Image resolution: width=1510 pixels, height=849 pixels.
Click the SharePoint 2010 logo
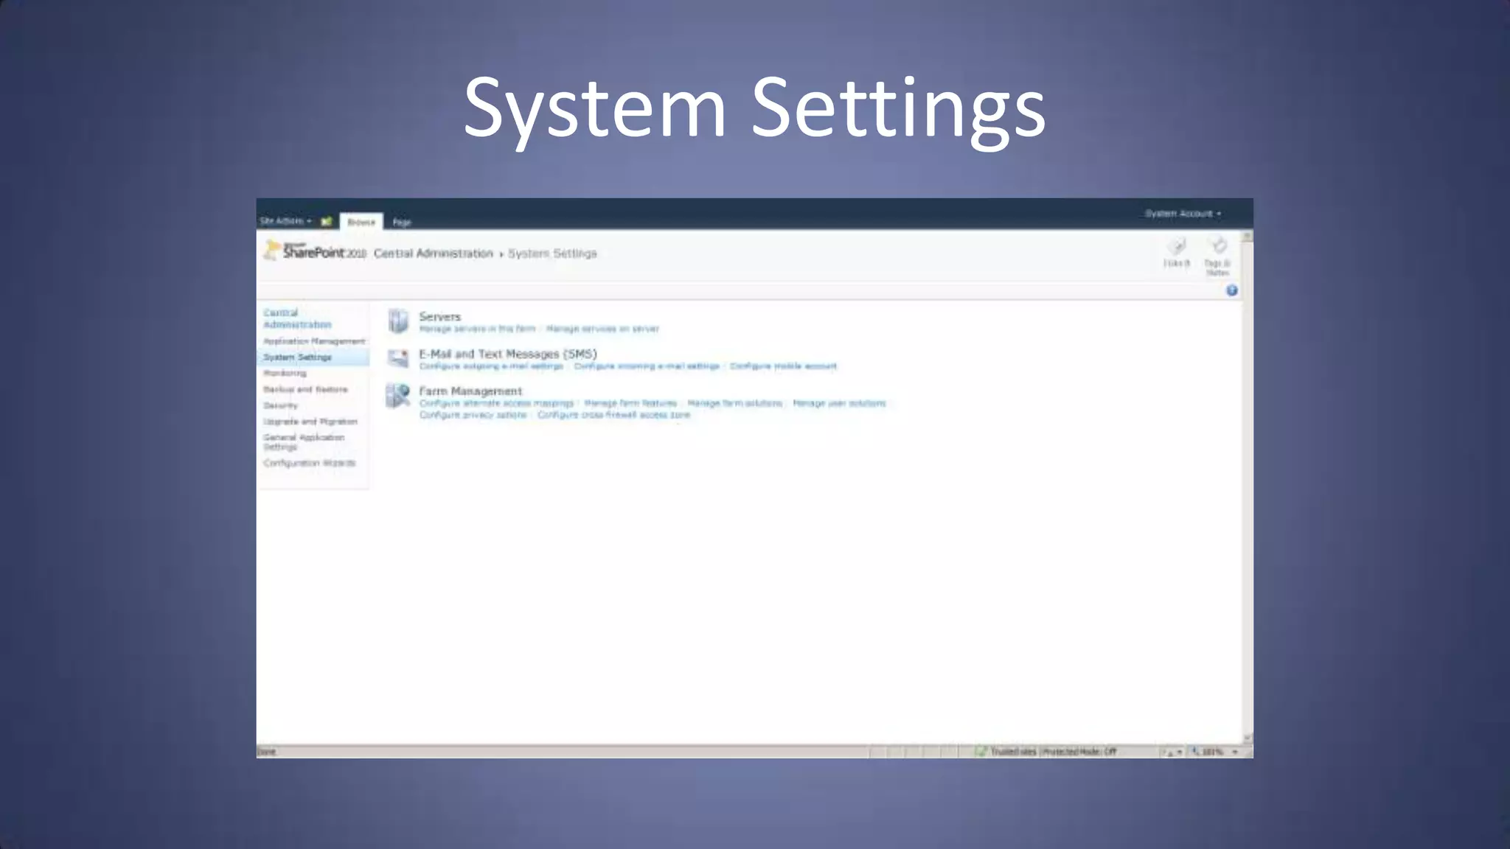[x=316, y=251]
